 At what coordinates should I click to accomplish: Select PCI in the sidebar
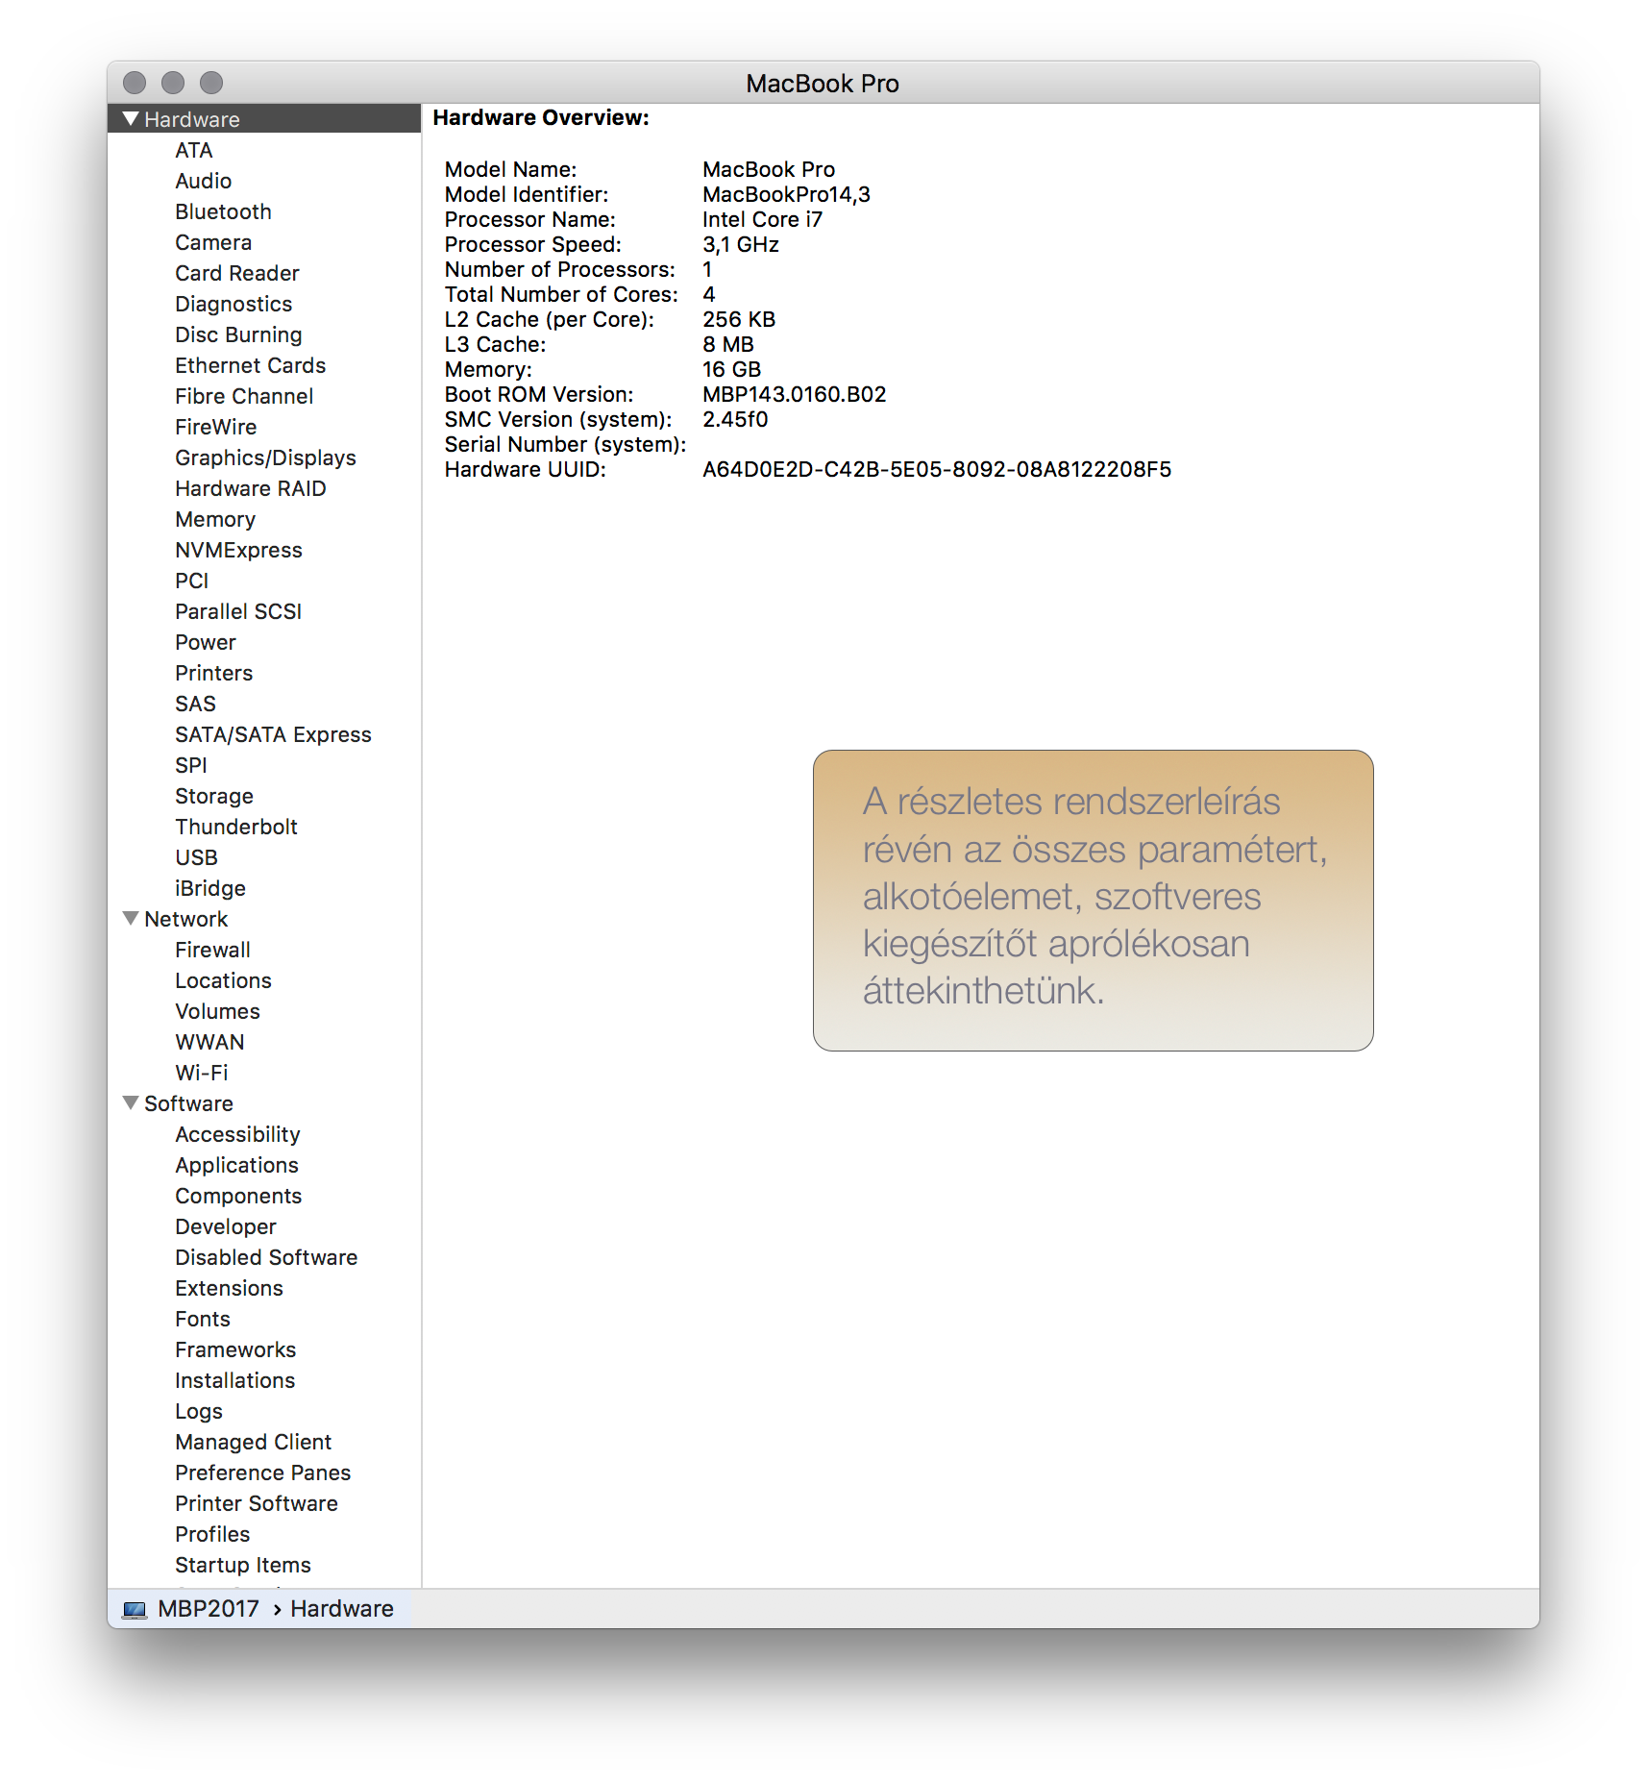192,581
